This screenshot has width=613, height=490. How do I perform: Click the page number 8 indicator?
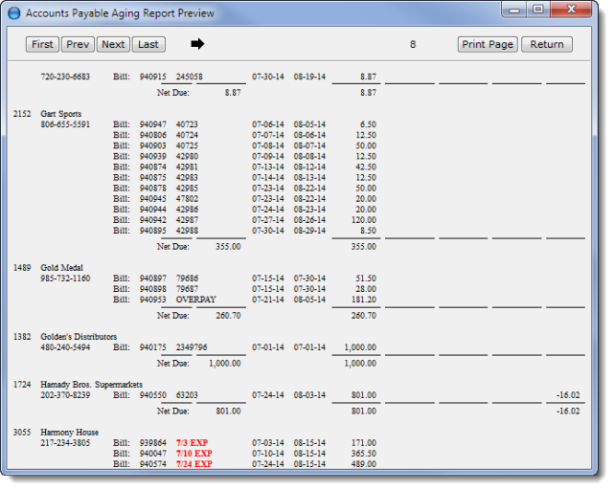413,44
